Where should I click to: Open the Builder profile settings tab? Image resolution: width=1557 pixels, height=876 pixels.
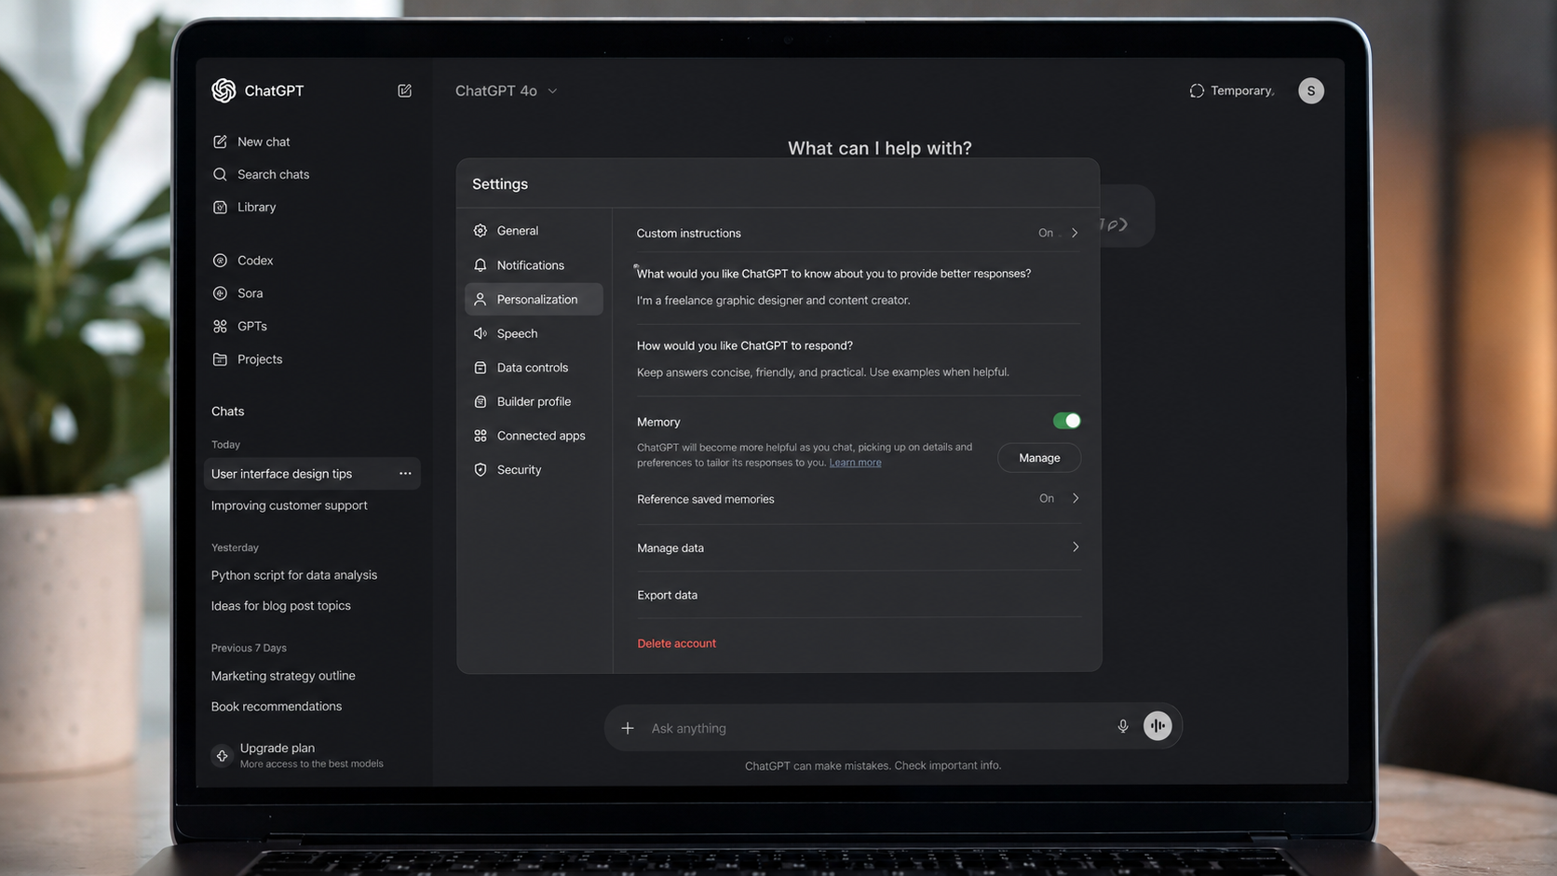[x=534, y=401]
